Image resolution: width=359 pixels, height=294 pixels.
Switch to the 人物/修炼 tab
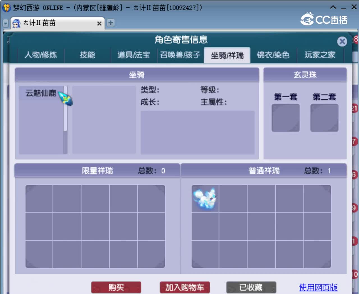(41, 55)
